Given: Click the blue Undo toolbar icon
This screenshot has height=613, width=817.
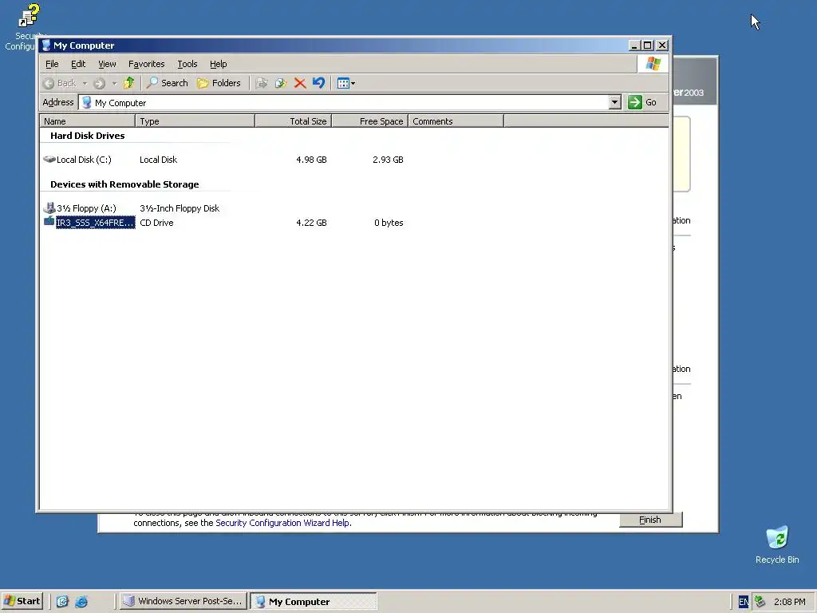Looking at the screenshot, I should [x=318, y=83].
